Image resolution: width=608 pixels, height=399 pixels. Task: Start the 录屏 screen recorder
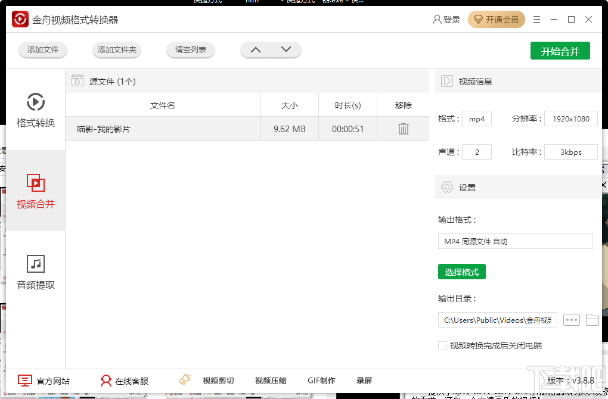point(364,380)
